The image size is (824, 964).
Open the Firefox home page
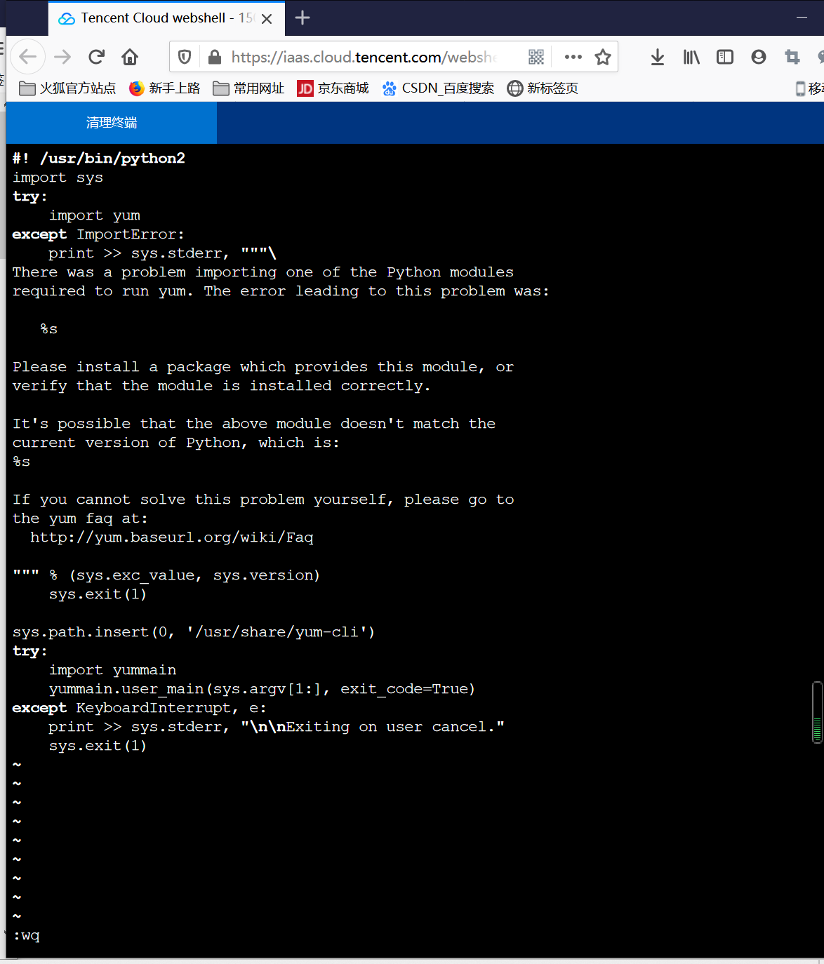tap(130, 57)
